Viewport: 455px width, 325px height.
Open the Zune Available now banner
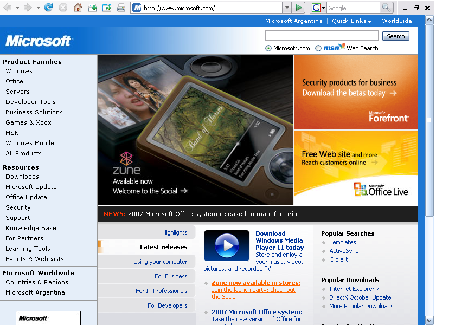point(195,130)
